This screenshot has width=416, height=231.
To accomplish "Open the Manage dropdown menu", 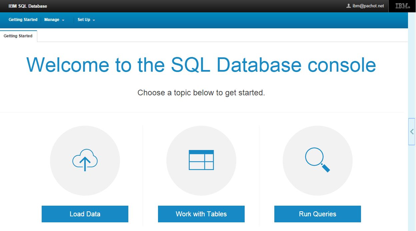I will [54, 20].
